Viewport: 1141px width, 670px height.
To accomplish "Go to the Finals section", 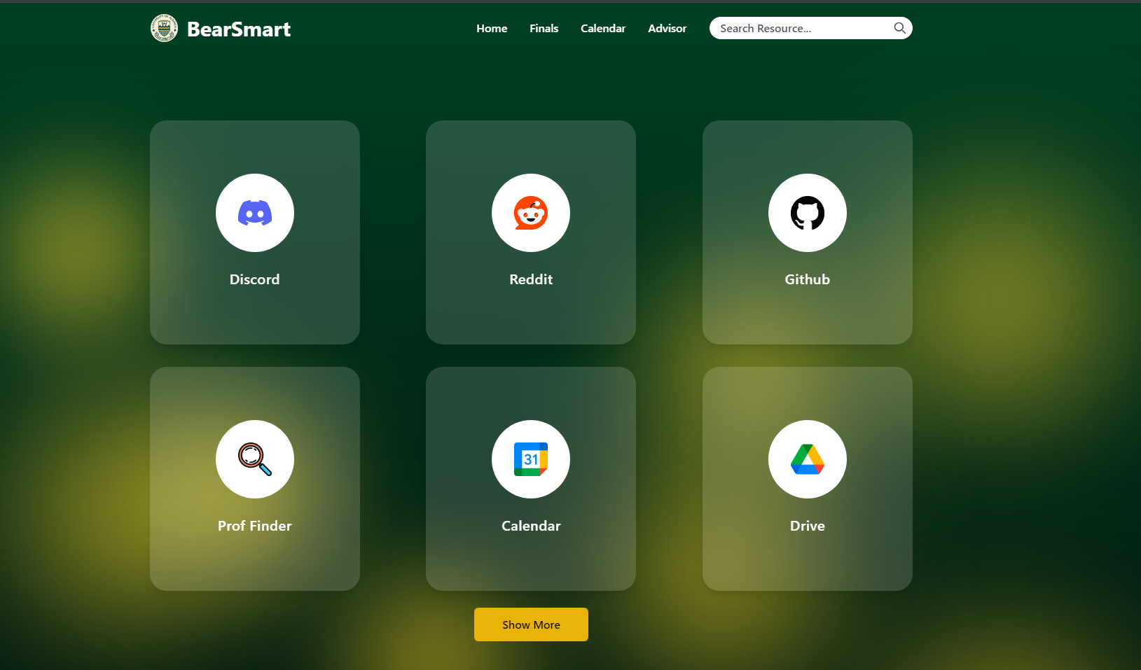I will pyautogui.click(x=544, y=28).
